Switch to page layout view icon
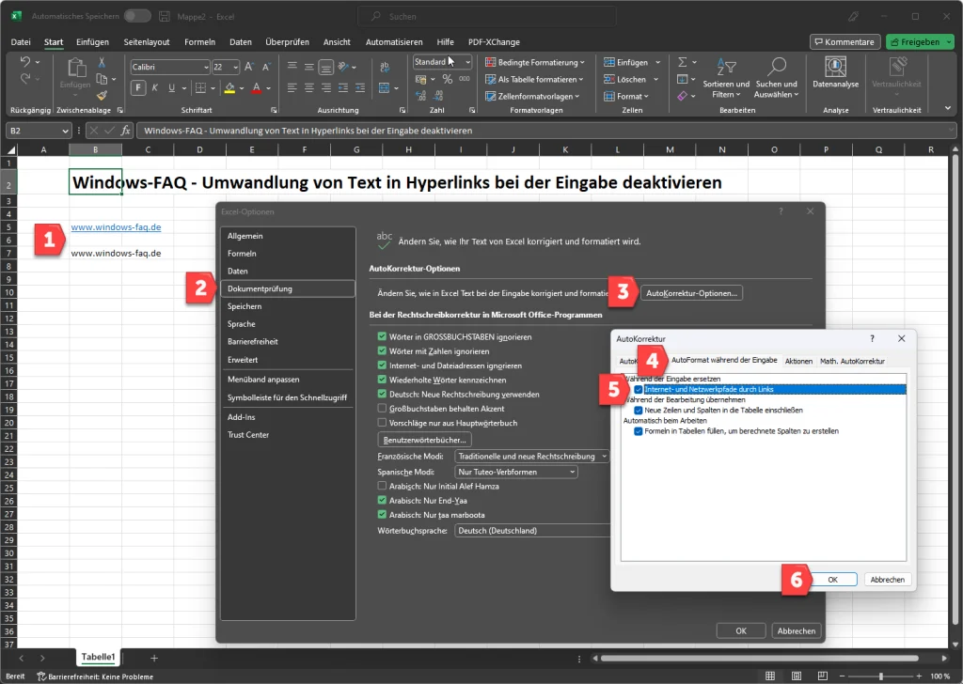The width and height of the screenshot is (963, 684). click(x=797, y=676)
